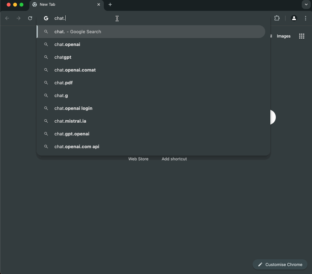Open a new tab with plus icon

pyautogui.click(x=110, y=4)
